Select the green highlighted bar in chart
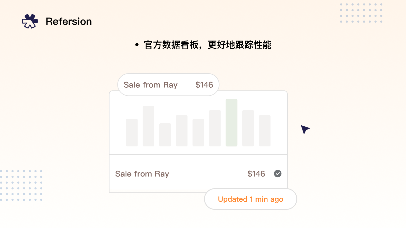Viewport: 406px width, 228px height. [231, 123]
